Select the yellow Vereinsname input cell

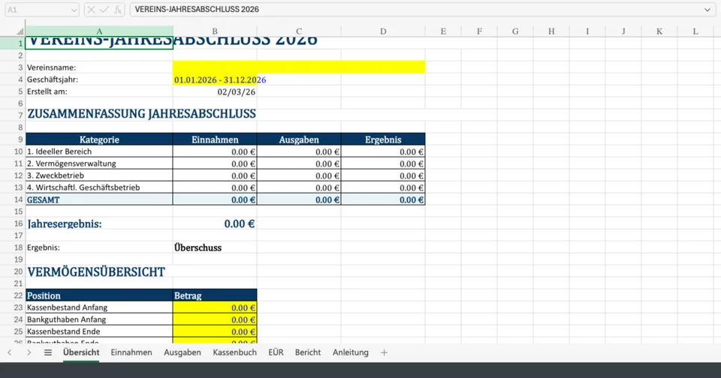click(298, 67)
